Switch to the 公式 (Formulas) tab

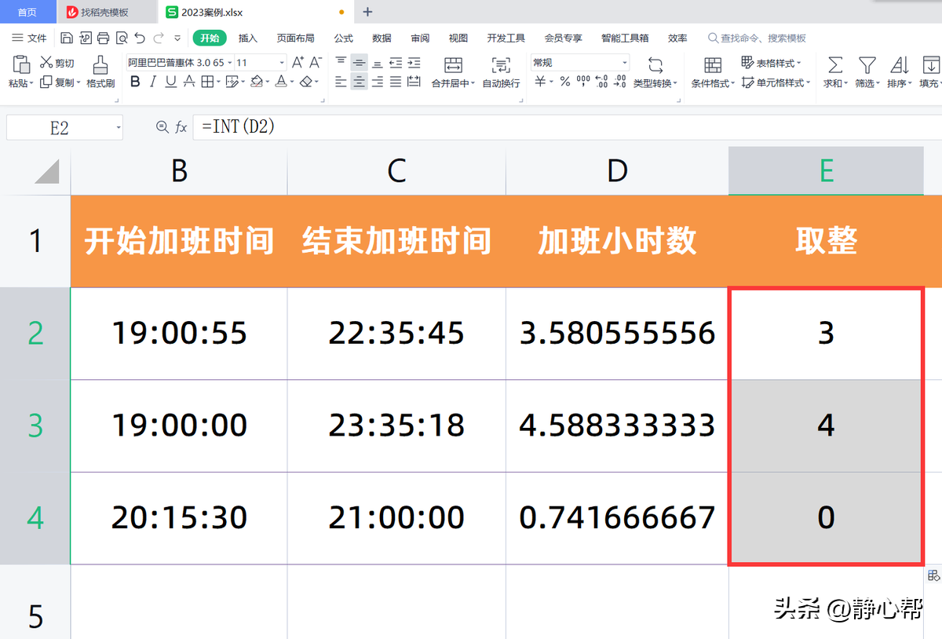[344, 38]
